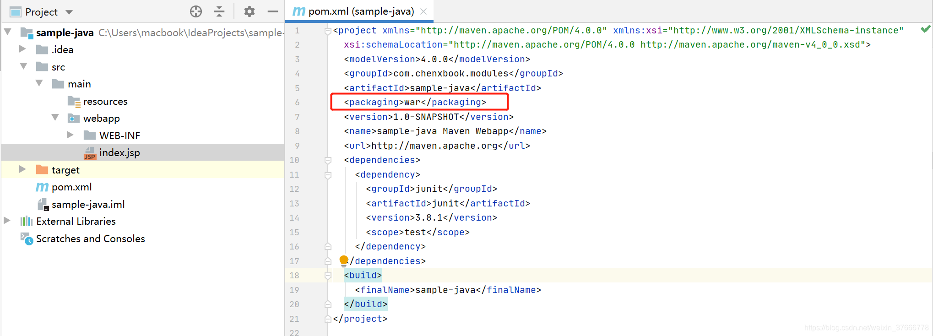
Task: Expand the External Libraries node arrow
Action: click(x=7, y=221)
